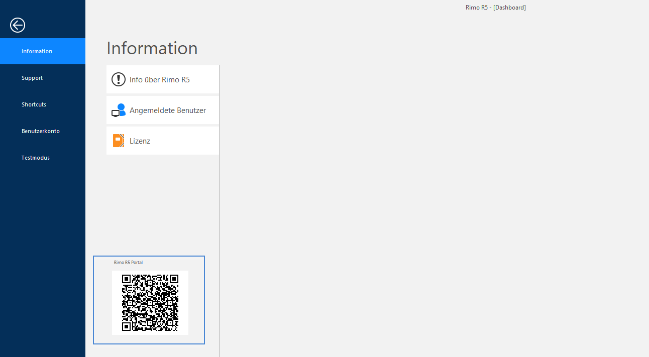The image size is (649, 357).
Task: Click the Rimo R5 Portal QR code
Action: click(x=150, y=303)
